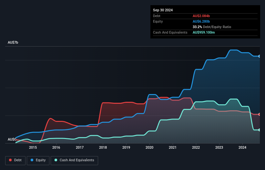
Task: Click the teal Cash legend dot
Action: 56,160
